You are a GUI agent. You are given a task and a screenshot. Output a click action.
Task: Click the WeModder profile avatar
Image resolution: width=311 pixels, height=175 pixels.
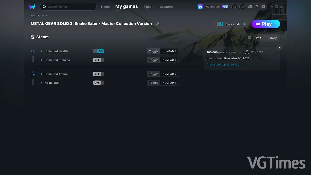point(200,7)
